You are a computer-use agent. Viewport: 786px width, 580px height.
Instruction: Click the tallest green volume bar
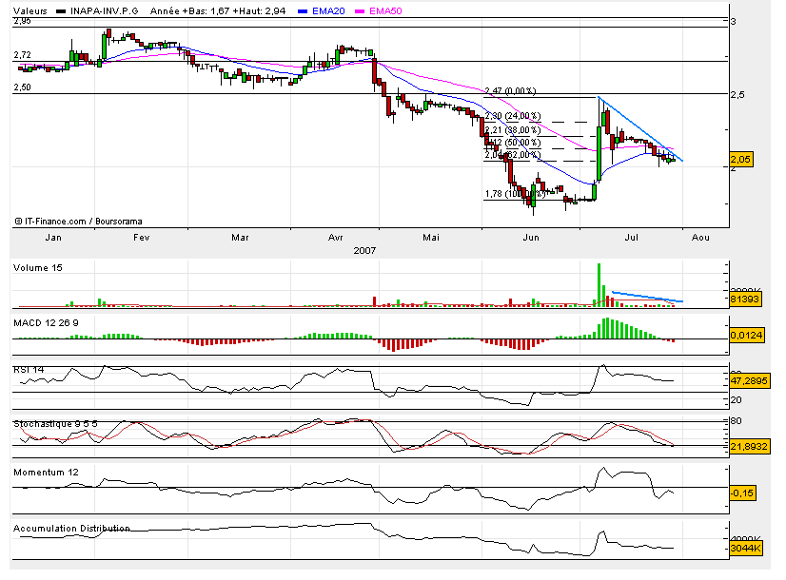(599, 283)
